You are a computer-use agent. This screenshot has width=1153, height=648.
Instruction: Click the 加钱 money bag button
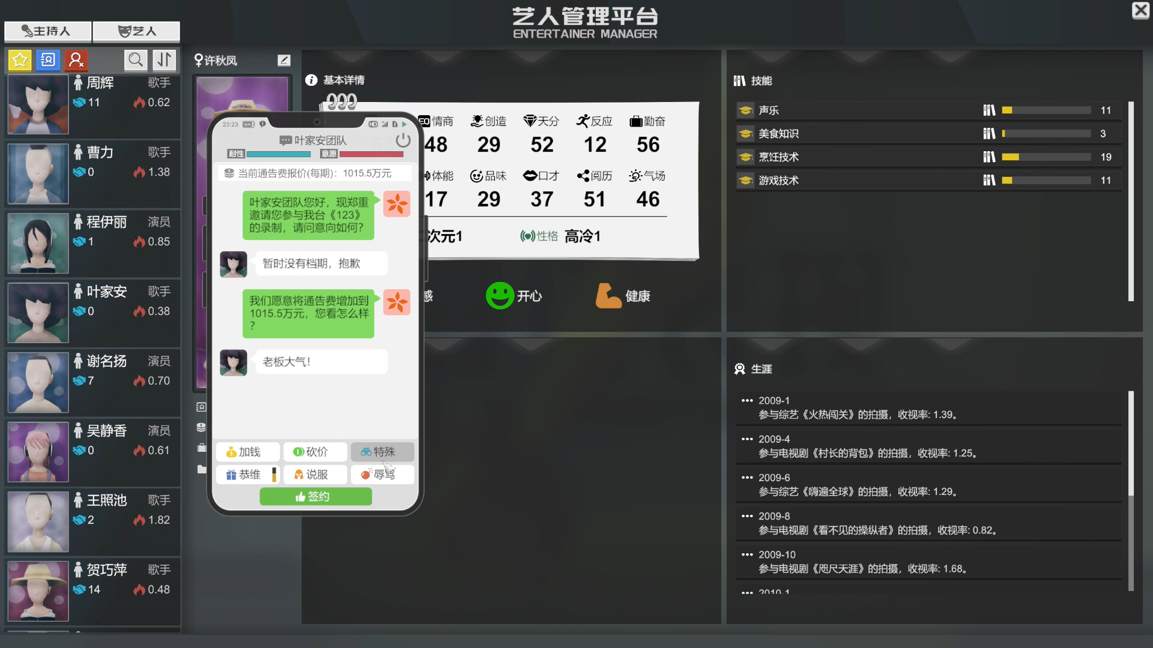point(247,452)
